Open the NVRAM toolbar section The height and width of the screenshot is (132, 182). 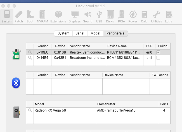[x=42, y=17]
